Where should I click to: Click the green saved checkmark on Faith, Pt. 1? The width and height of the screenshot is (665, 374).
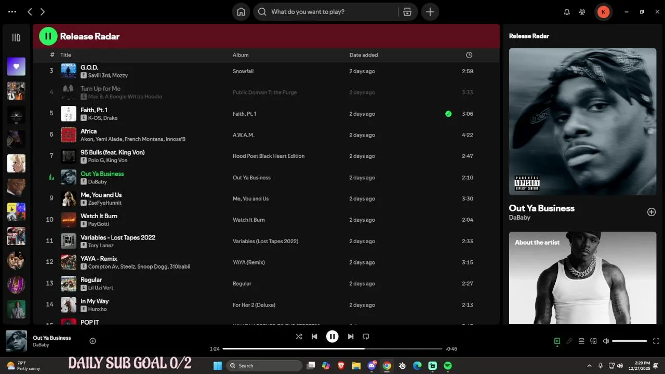[x=448, y=114]
